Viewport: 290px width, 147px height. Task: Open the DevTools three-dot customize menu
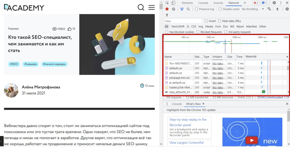coord(281,3)
